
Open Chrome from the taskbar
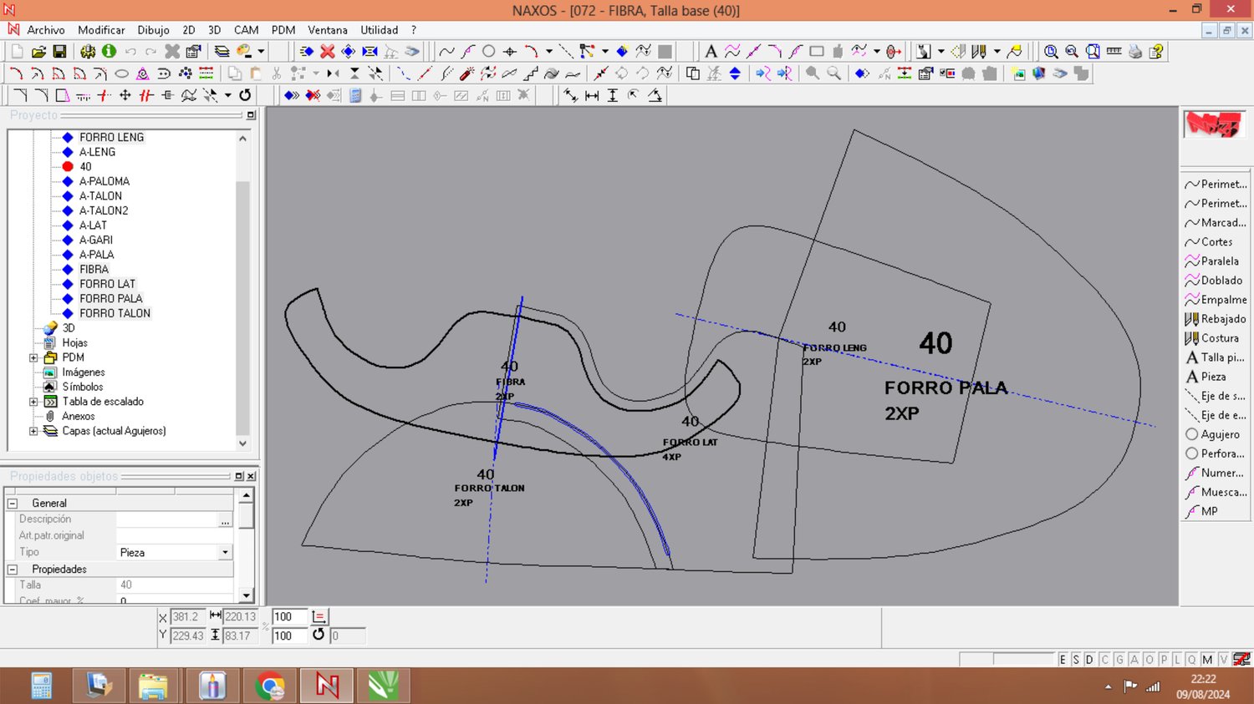(x=270, y=686)
